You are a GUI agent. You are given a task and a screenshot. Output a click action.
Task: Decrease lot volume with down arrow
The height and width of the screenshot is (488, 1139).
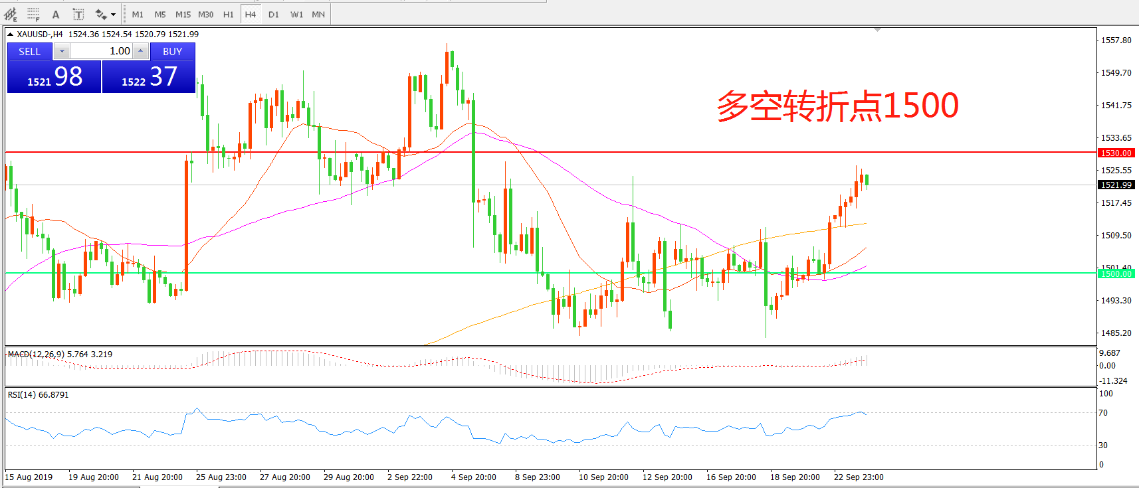(x=62, y=51)
